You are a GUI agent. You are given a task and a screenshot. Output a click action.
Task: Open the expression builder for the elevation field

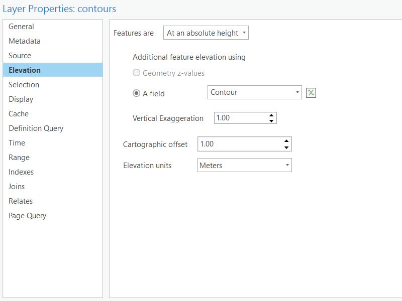click(312, 92)
